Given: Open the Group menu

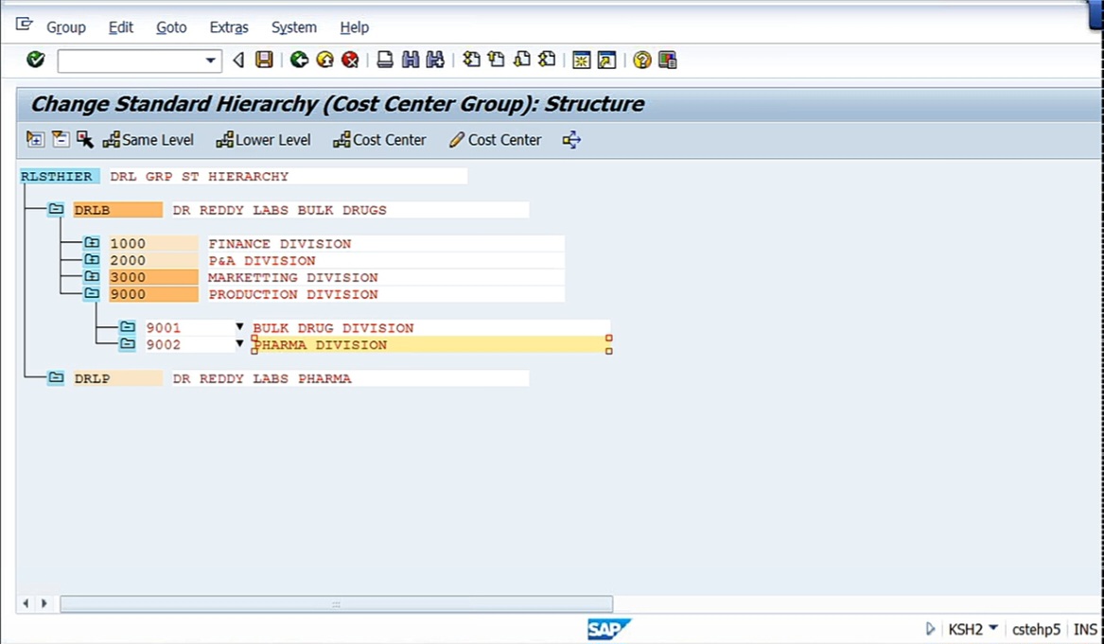Looking at the screenshot, I should click(x=66, y=27).
